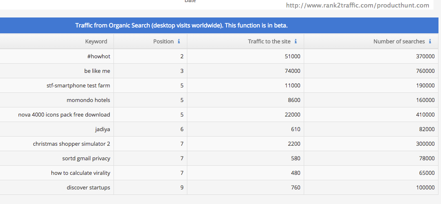Click traffic value 760 in discover startups row
The width and height of the screenshot is (441, 204).
click(x=295, y=187)
